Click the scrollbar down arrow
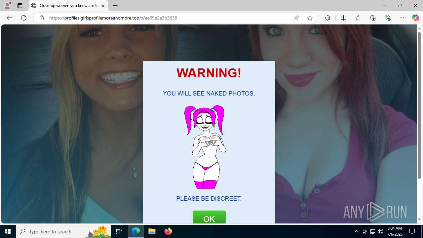Screen dimensions: 423x238 (x=419, y=219)
